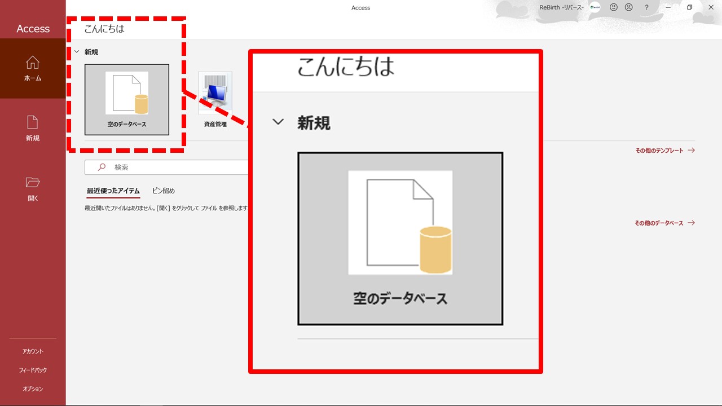This screenshot has height=406, width=722.
Task: Click the ReBirth -リバース- account name
Action: pyautogui.click(x=561, y=7)
